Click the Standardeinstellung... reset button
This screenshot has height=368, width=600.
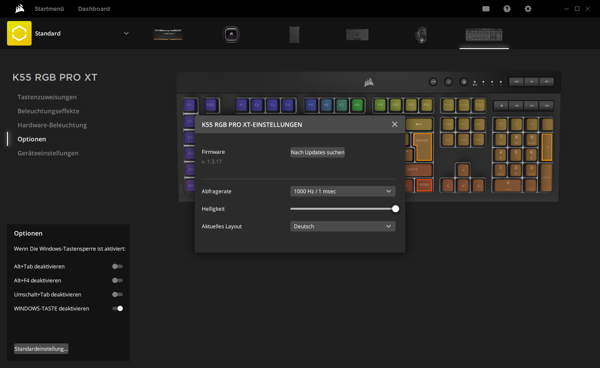coord(41,349)
